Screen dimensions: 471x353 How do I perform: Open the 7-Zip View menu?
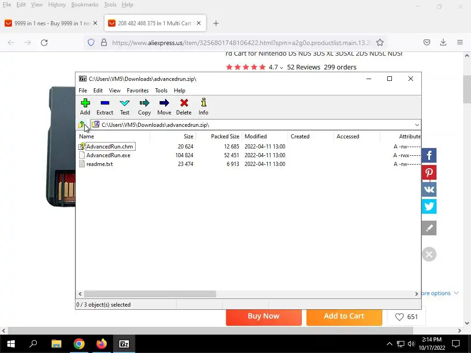click(x=115, y=91)
